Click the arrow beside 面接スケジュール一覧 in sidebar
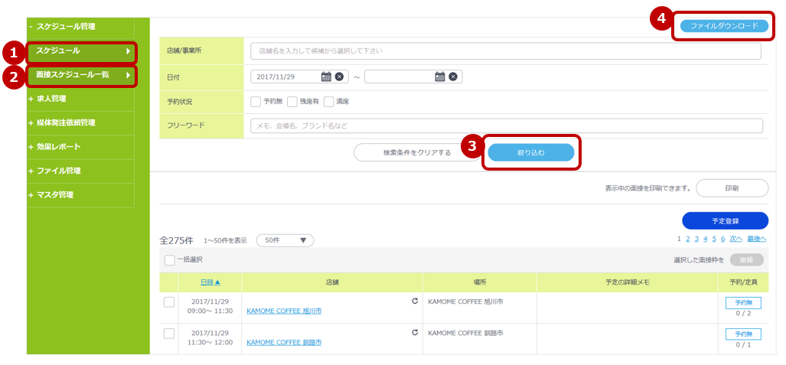This screenshot has width=786, height=365. coord(128,75)
